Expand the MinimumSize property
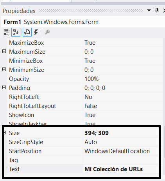165x181 pixels. click(x=4, y=69)
